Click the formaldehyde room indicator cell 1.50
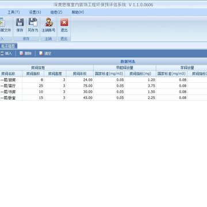Screen dimensions: 207x207 (x=140, y=92)
